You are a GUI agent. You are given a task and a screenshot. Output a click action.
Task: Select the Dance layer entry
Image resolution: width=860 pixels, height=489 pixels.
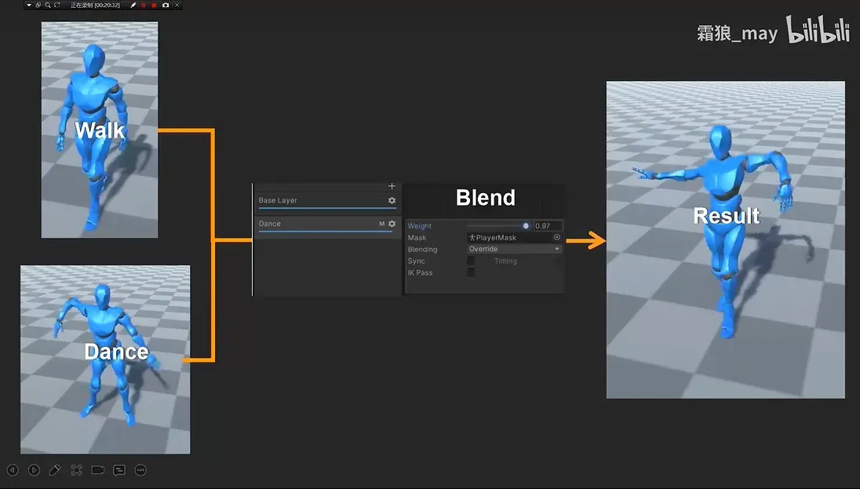(x=314, y=224)
